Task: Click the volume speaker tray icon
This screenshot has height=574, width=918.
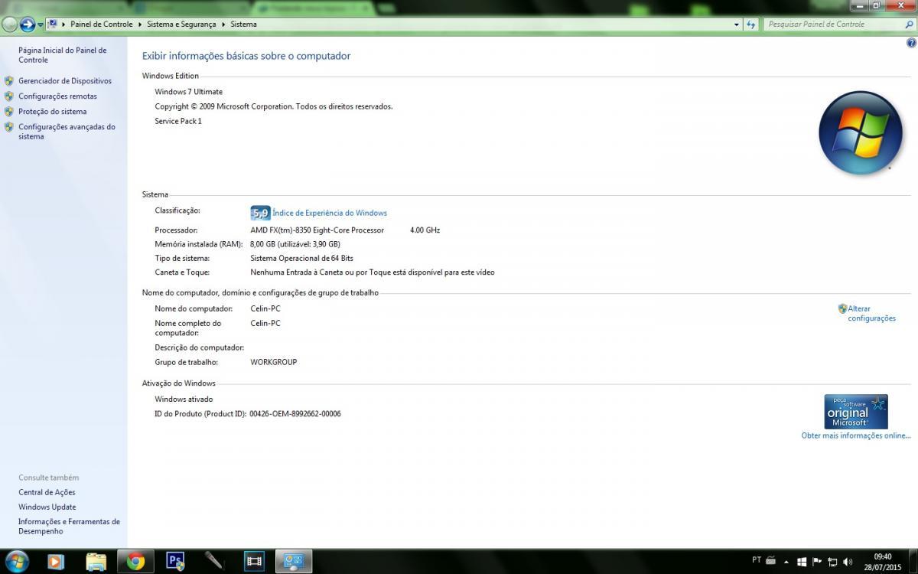Action: (848, 562)
